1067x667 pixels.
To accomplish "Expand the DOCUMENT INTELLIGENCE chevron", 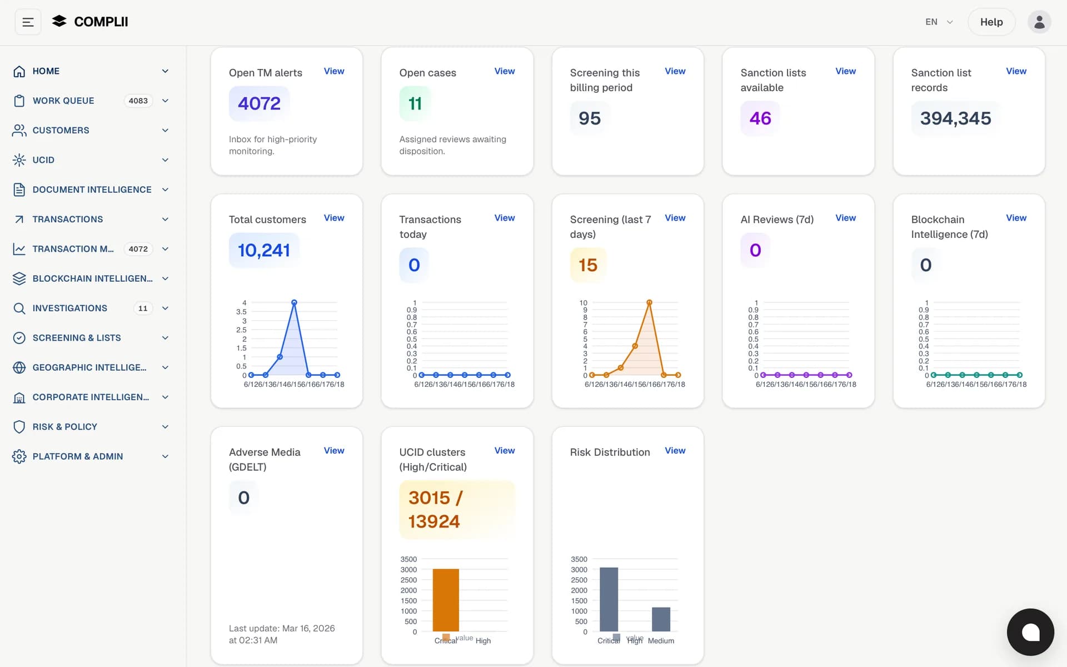I will pos(165,190).
